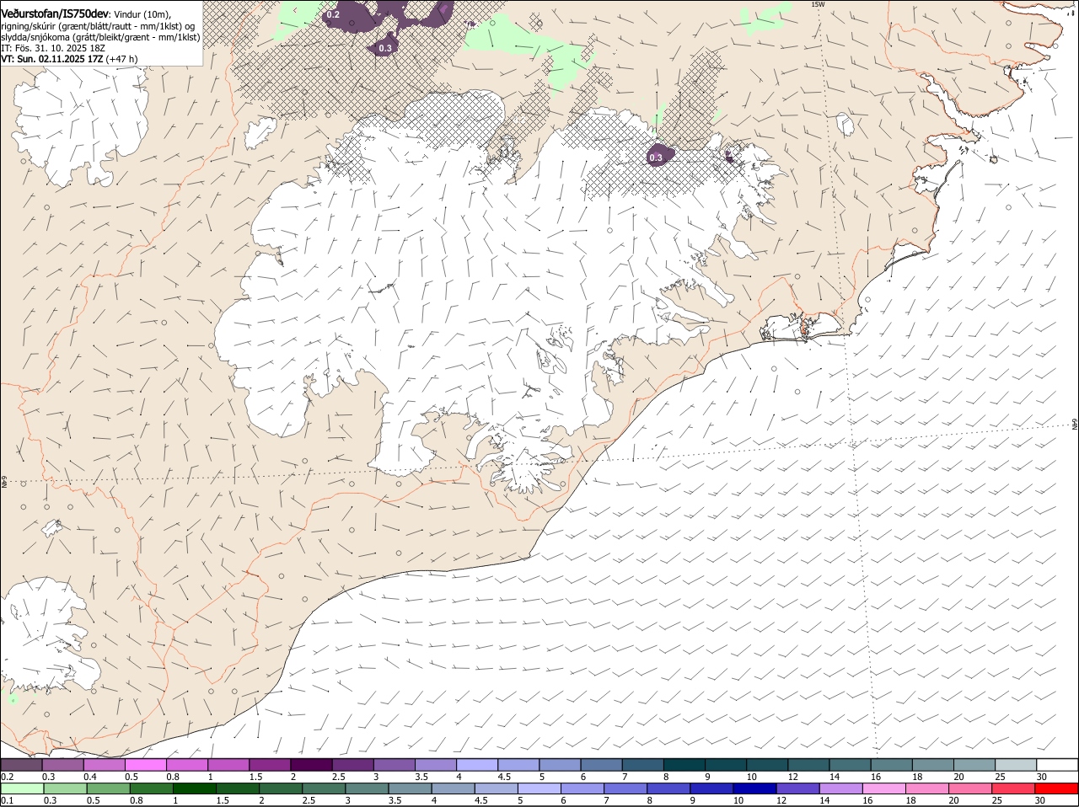This screenshot has width=1079, height=807.
Task: Click the 0.3 label on the eastern purple patch
Action: click(656, 158)
